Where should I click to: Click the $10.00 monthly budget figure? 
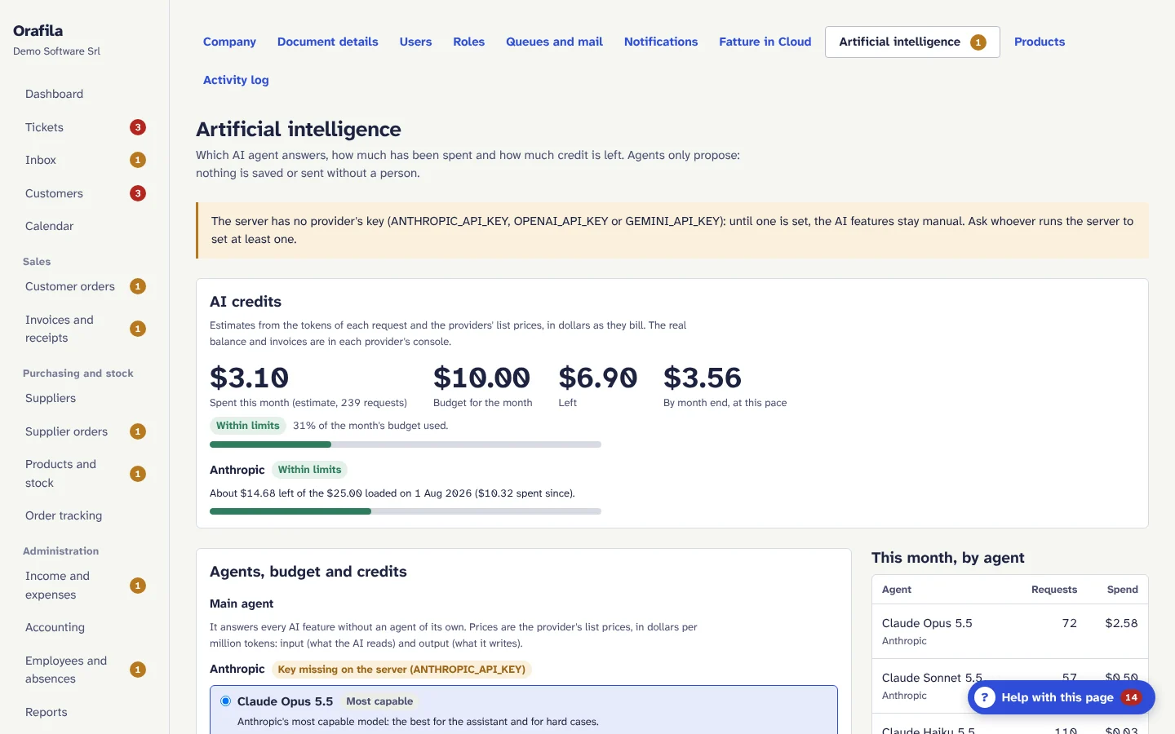pos(481,378)
